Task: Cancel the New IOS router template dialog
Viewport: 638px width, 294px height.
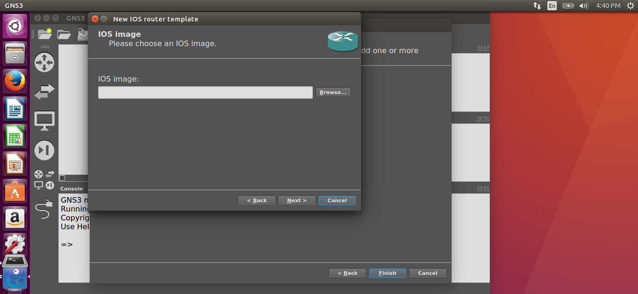Action: (337, 200)
